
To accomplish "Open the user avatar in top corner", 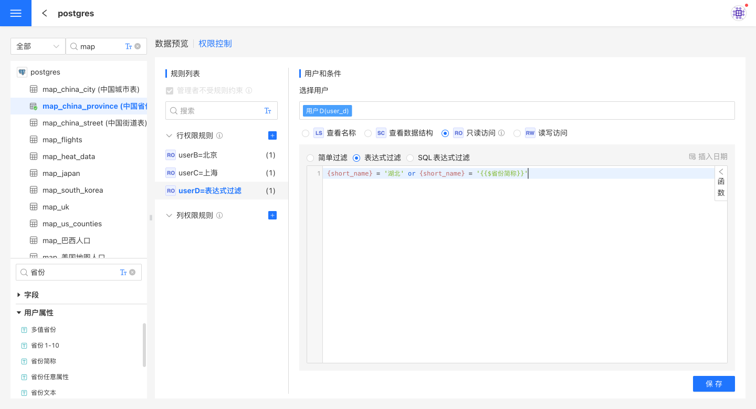I will point(738,13).
